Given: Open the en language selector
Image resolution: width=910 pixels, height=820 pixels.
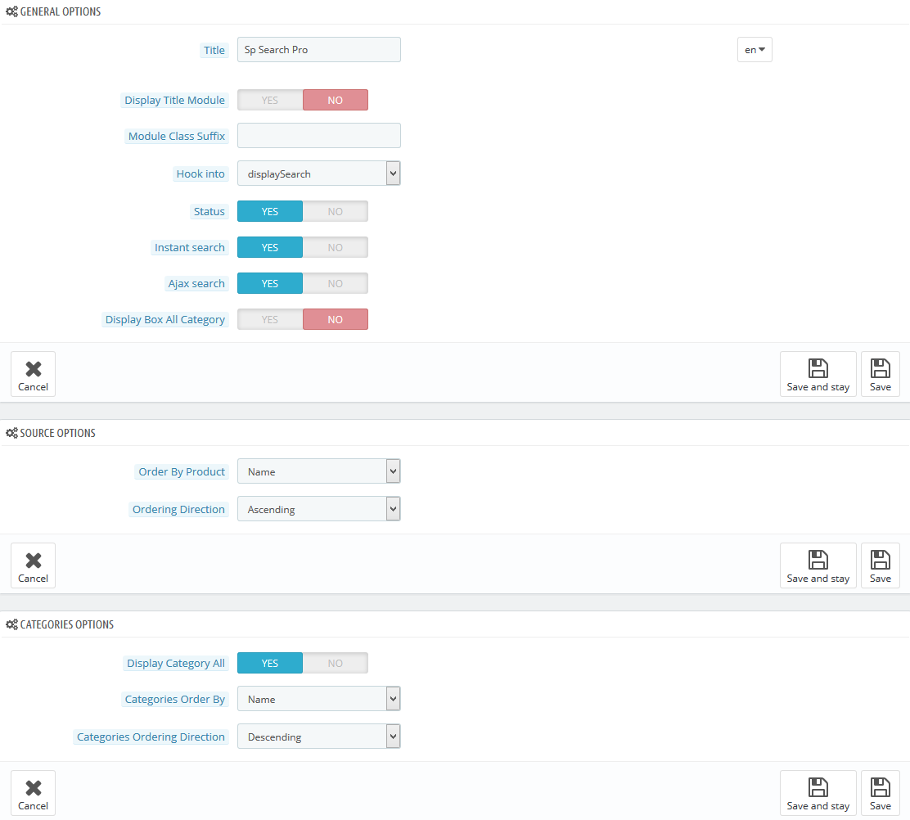Looking at the screenshot, I should [x=755, y=50].
